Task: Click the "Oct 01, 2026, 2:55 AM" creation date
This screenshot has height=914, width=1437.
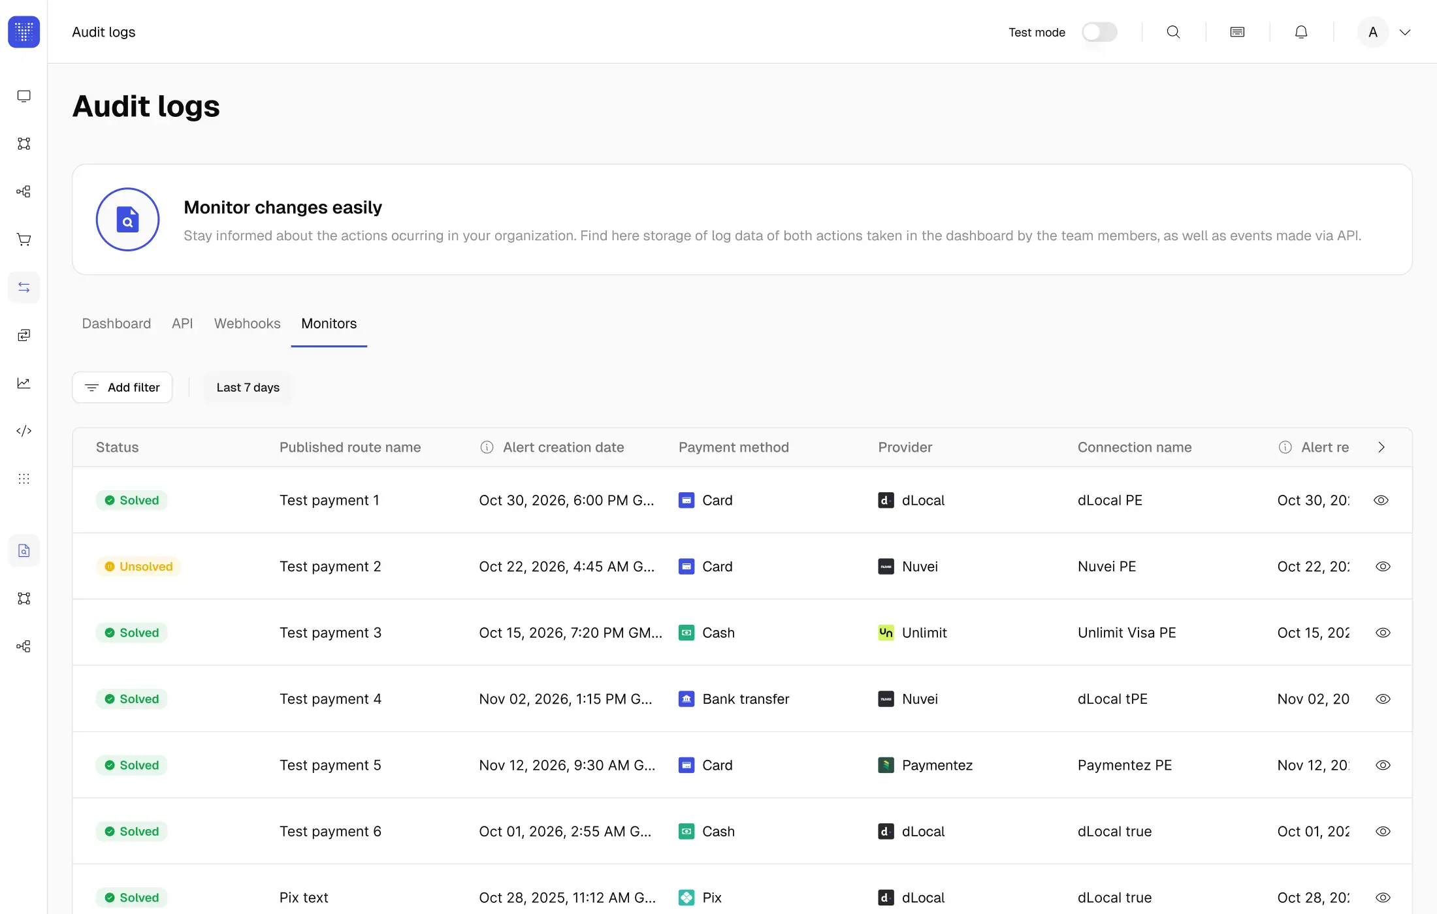Action: [x=565, y=831]
